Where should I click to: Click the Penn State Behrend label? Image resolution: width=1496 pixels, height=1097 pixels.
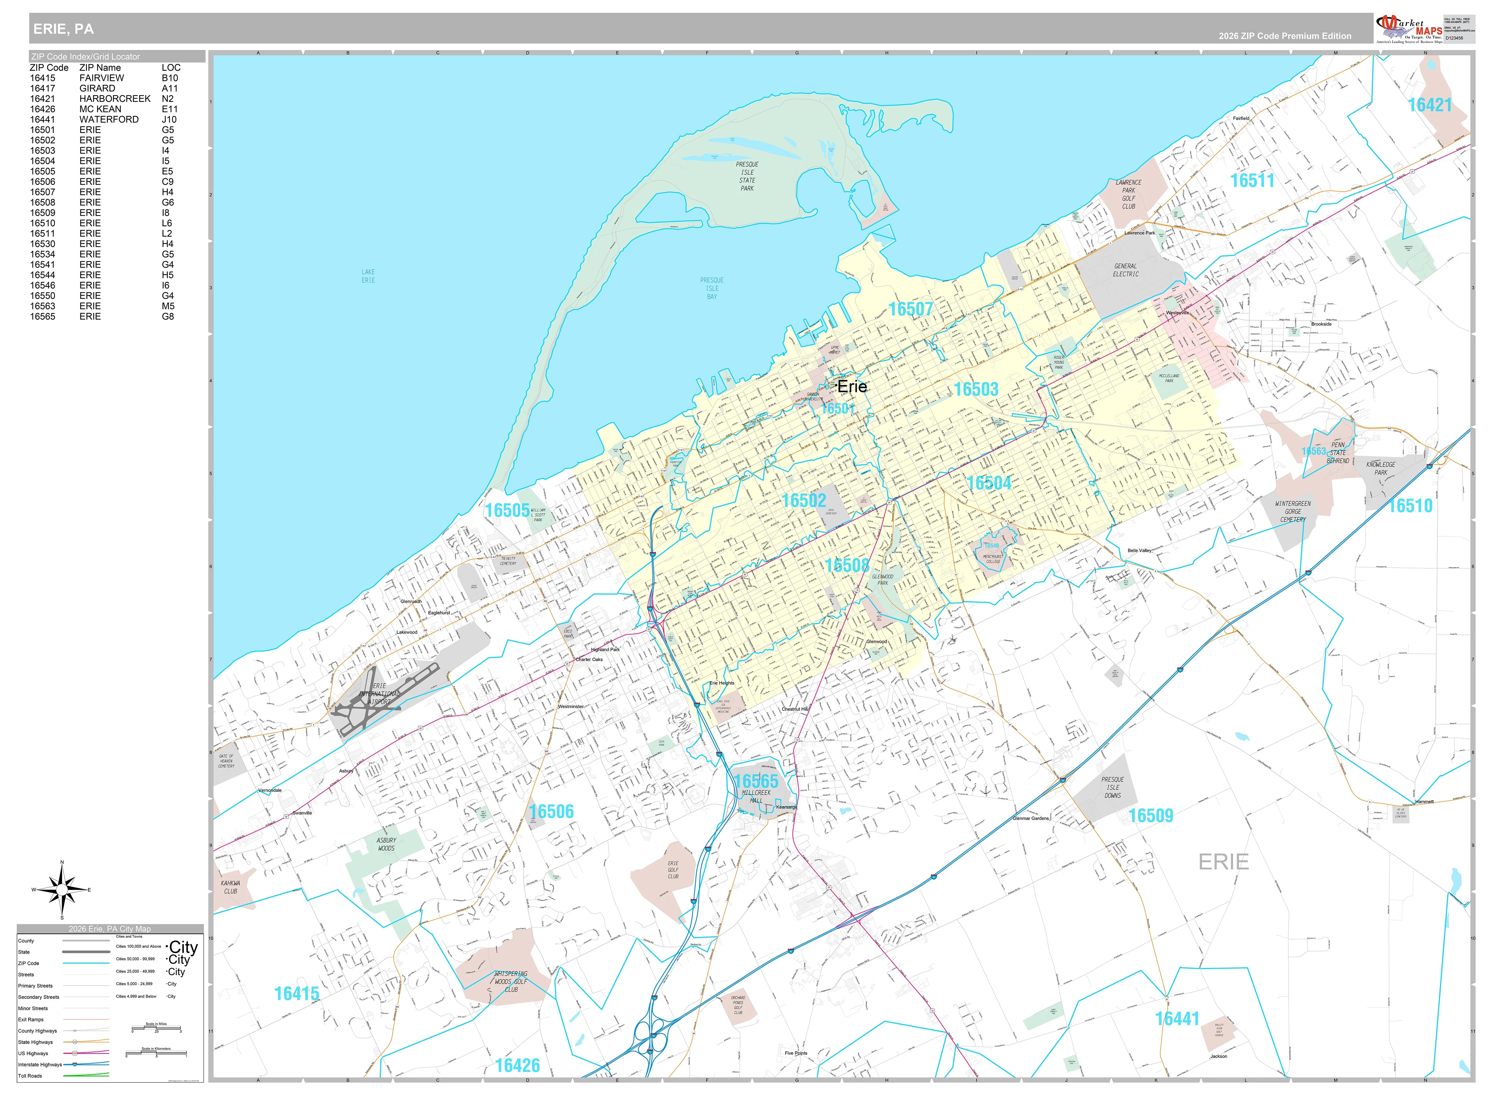pyautogui.click(x=1338, y=453)
